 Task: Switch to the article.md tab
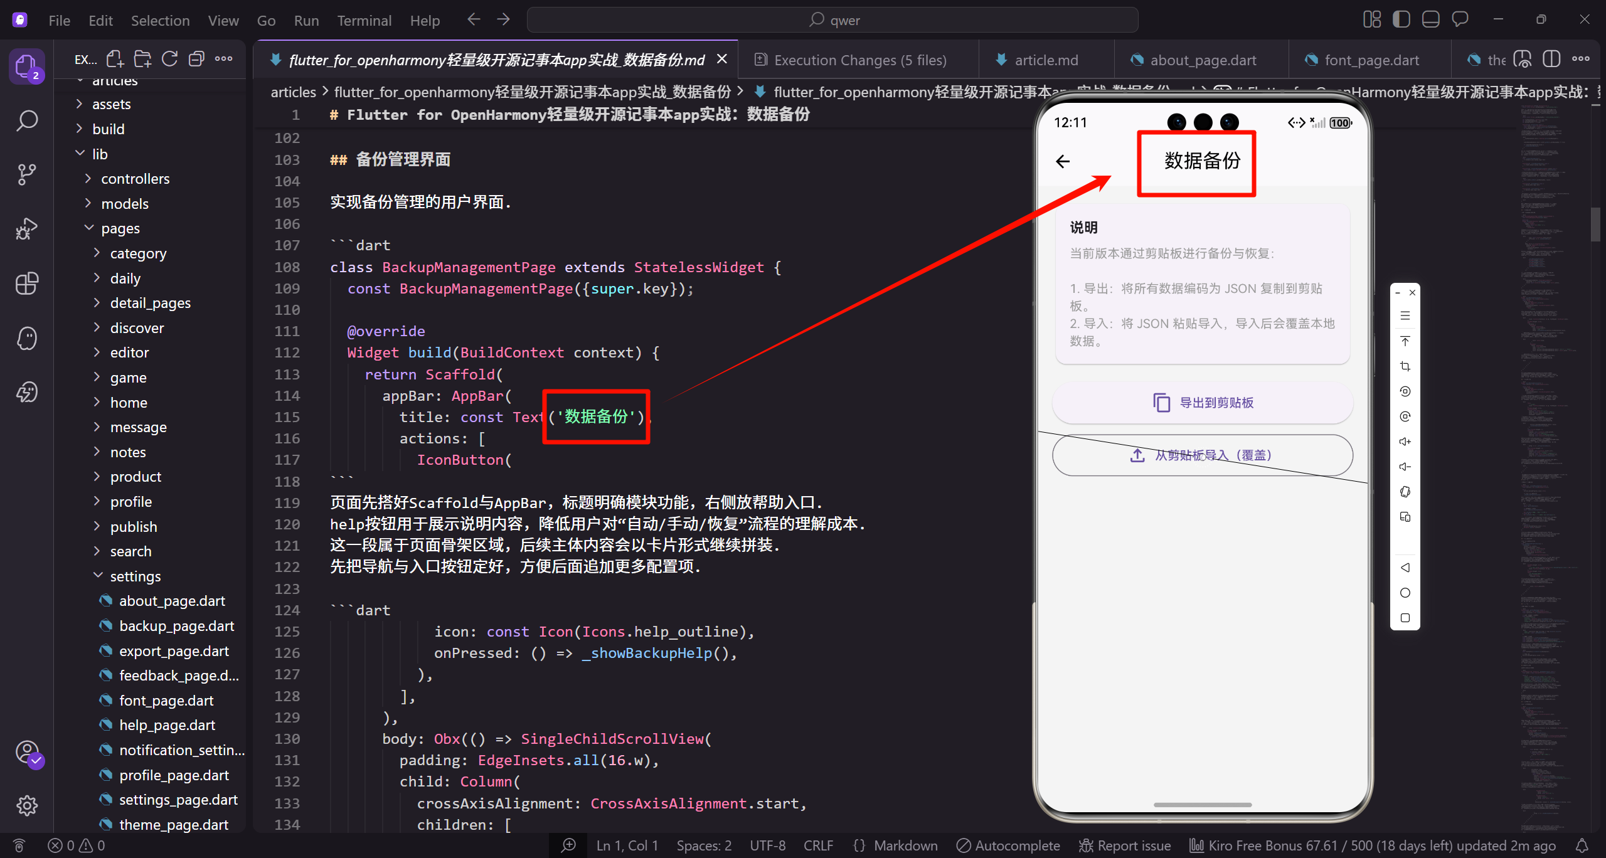pos(1046,60)
